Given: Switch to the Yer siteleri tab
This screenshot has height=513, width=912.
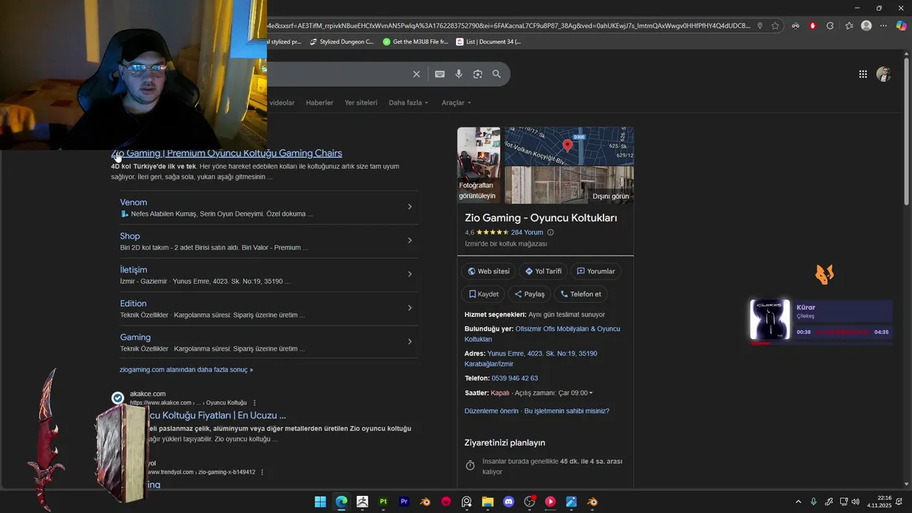Looking at the screenshot, I should pyautogui.click(x=361, y=103).
